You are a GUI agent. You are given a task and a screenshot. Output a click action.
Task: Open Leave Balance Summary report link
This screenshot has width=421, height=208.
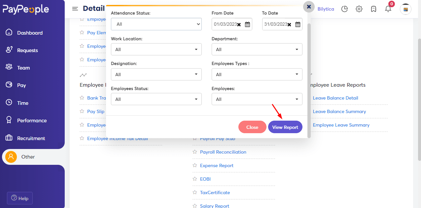point(339,111)
